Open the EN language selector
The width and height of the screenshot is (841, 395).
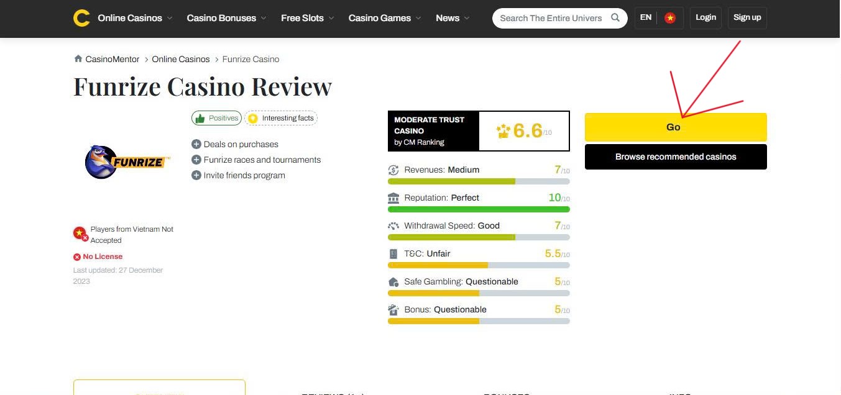(x=646, y=17)
